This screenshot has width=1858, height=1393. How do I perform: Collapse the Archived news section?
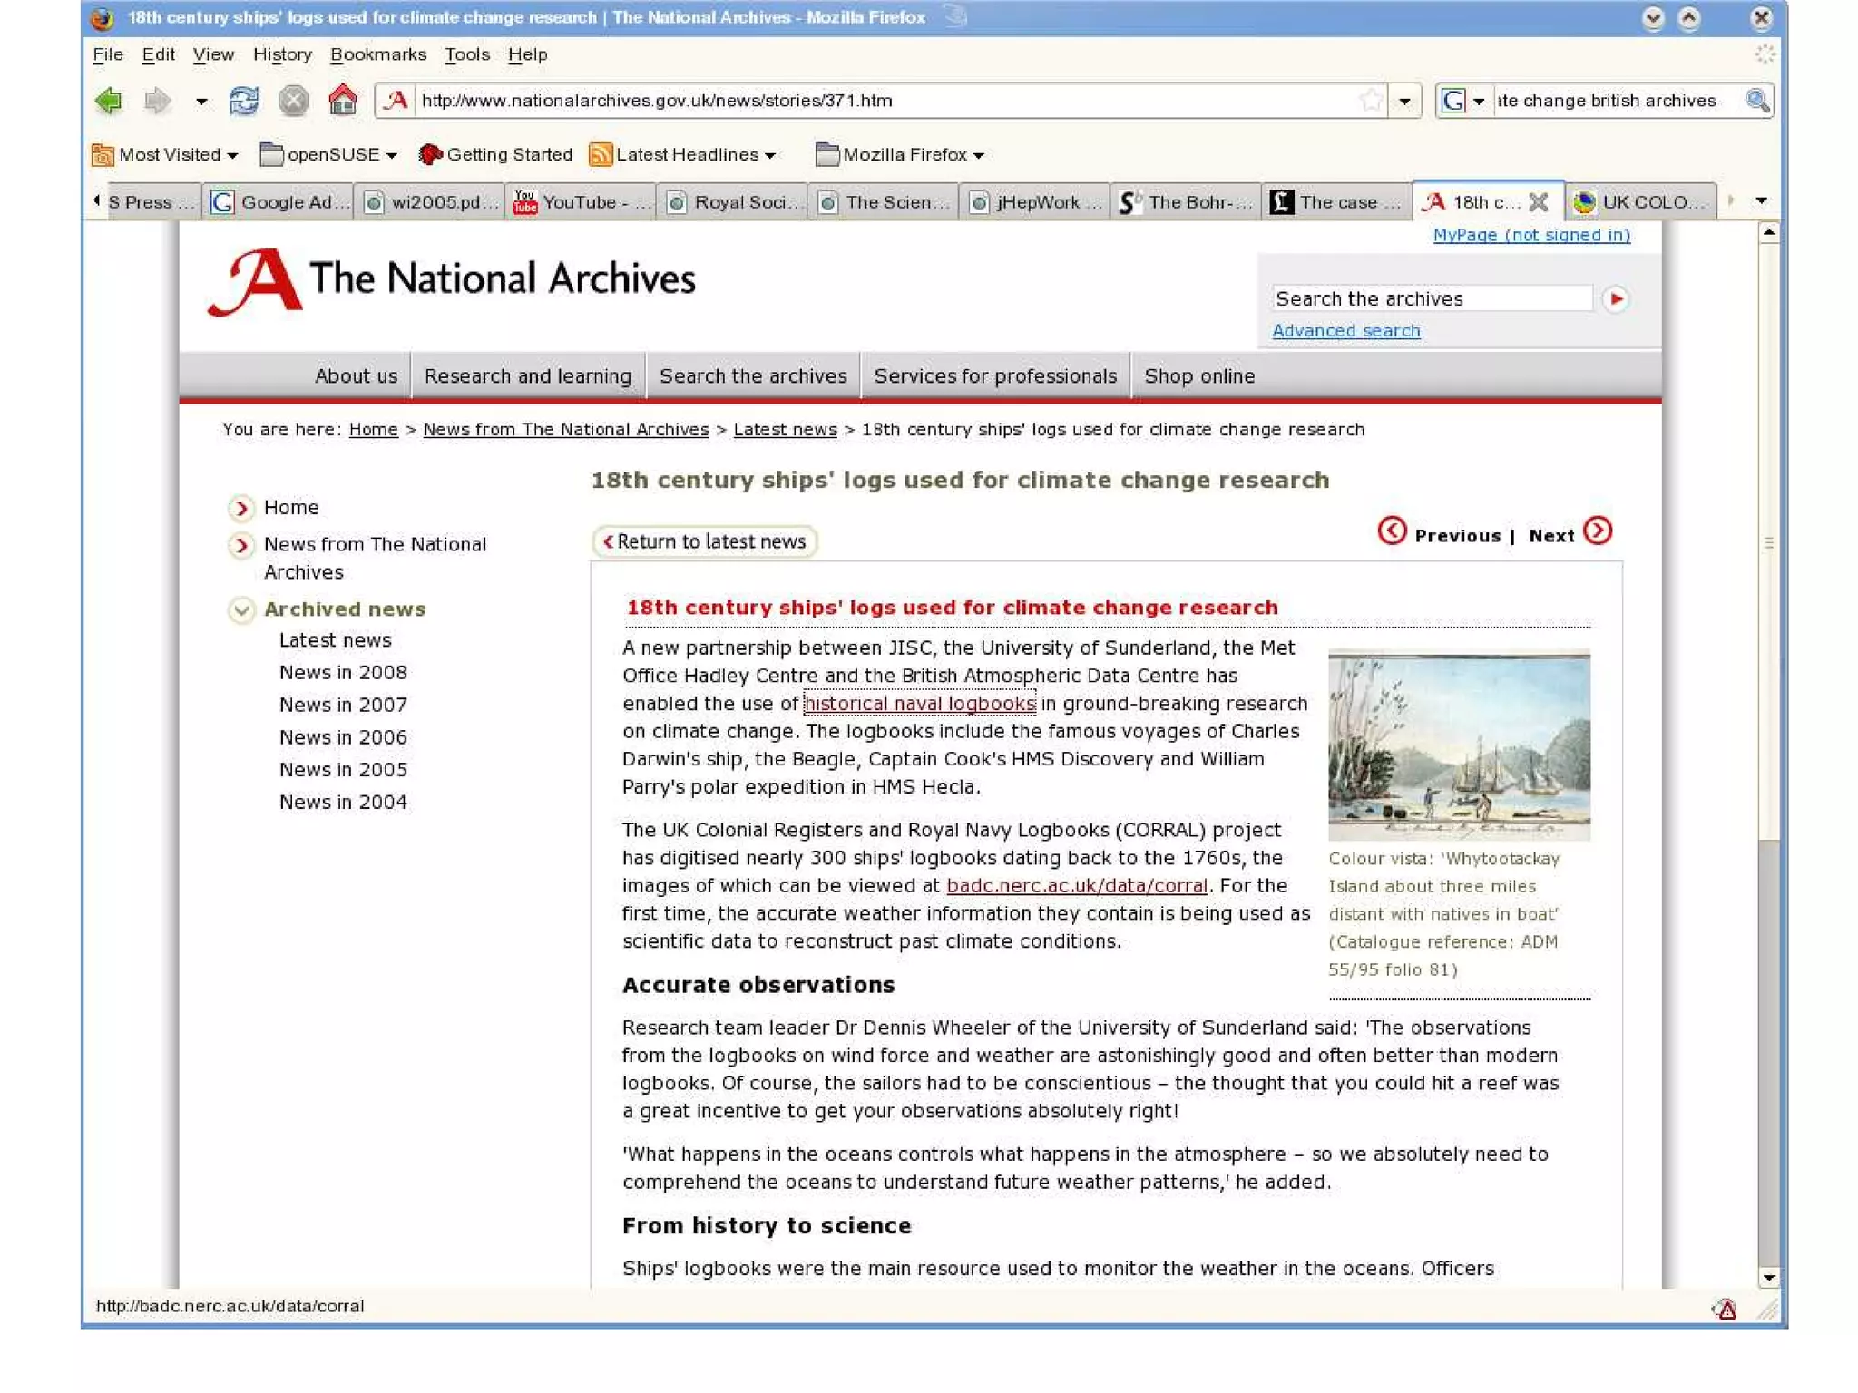[x=241, y=609]
